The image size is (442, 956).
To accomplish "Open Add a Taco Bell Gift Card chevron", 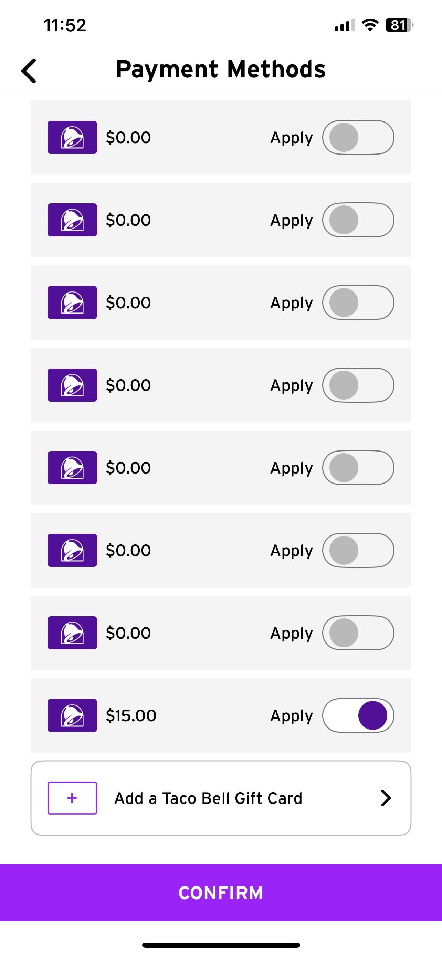I will [x=386, y=798].
